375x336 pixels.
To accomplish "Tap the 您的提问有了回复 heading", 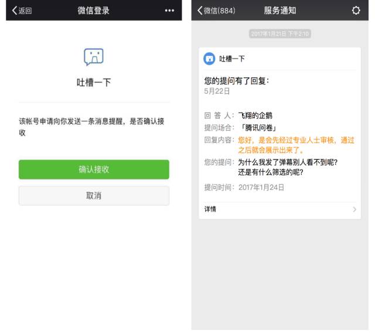I will [x=237, y=81].
